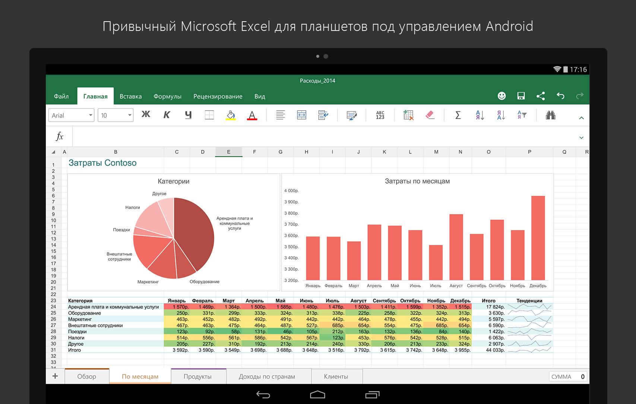Click the fill color paint bucket

(231, 115)
